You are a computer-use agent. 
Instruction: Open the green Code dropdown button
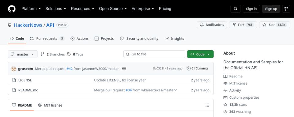[x=200, y=54]
